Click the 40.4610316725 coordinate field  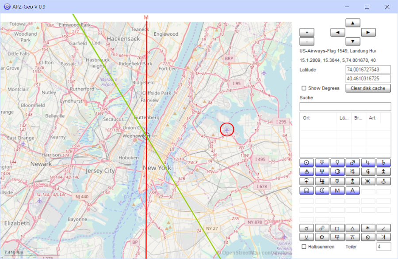click(x=368, y=79)
